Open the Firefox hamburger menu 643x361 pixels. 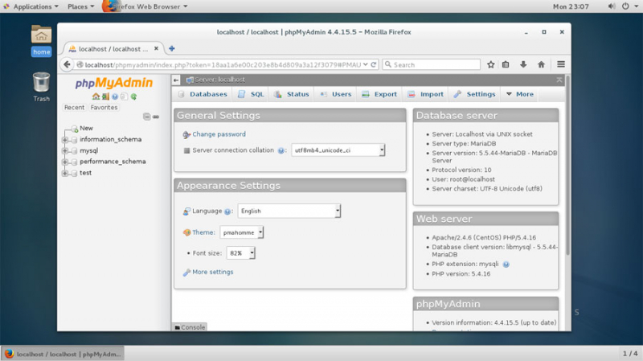pos(561,64)
